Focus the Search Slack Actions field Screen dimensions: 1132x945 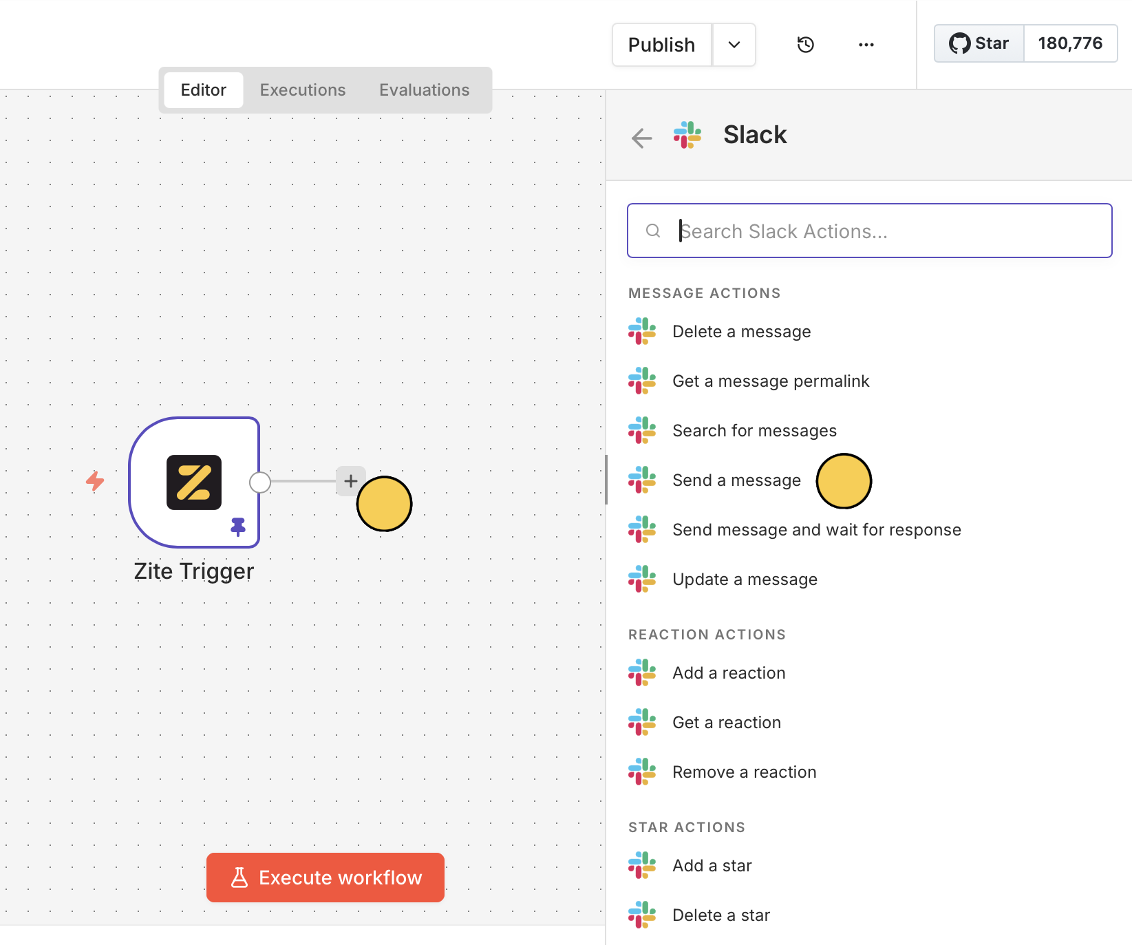[870, 231]
